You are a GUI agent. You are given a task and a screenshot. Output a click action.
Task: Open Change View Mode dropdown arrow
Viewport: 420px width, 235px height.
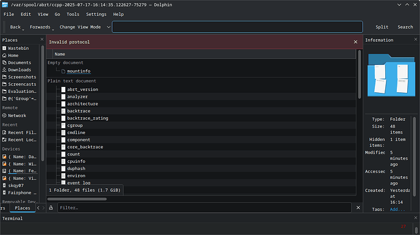click(109, 27)
